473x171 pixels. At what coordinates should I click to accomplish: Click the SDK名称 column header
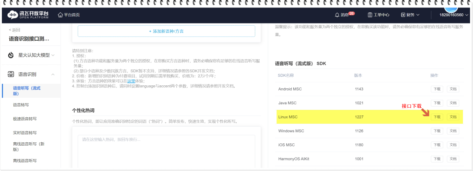click(286, 75)
